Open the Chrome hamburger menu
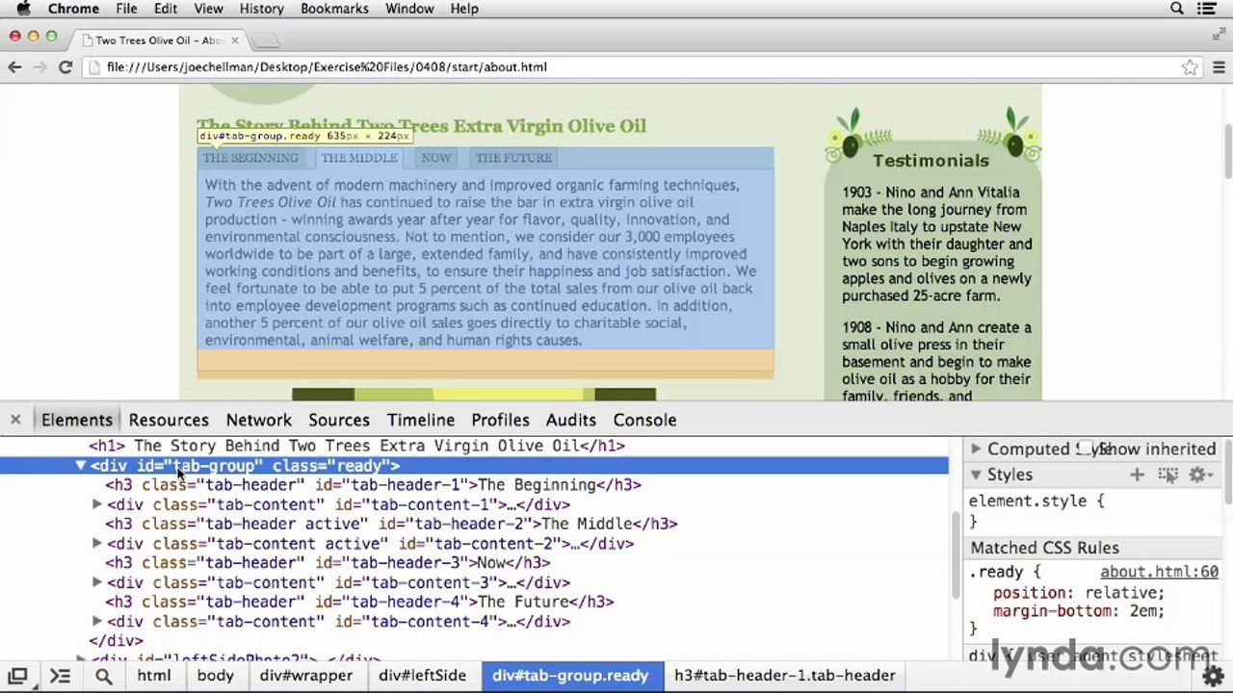 click(1219, 67)
